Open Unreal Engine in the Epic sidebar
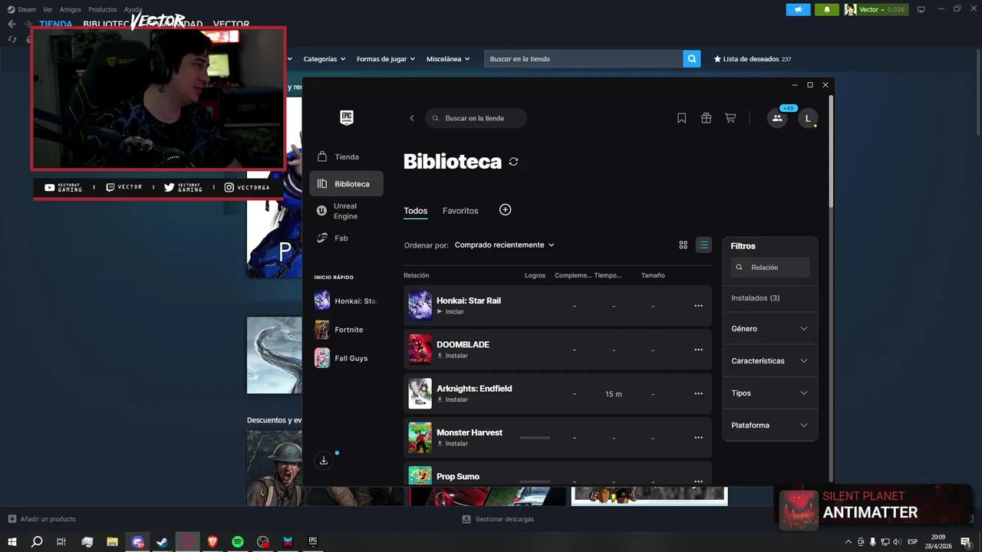This screenshot has height=552, width=982. click(346, 211)
